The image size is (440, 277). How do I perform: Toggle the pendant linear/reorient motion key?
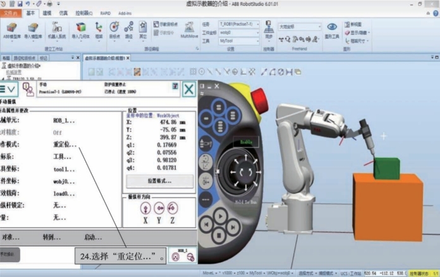(205, 162)
